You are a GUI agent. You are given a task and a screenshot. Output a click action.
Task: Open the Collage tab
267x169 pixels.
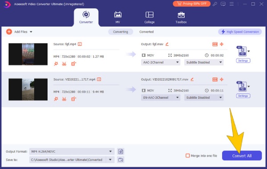click(150, 17)
